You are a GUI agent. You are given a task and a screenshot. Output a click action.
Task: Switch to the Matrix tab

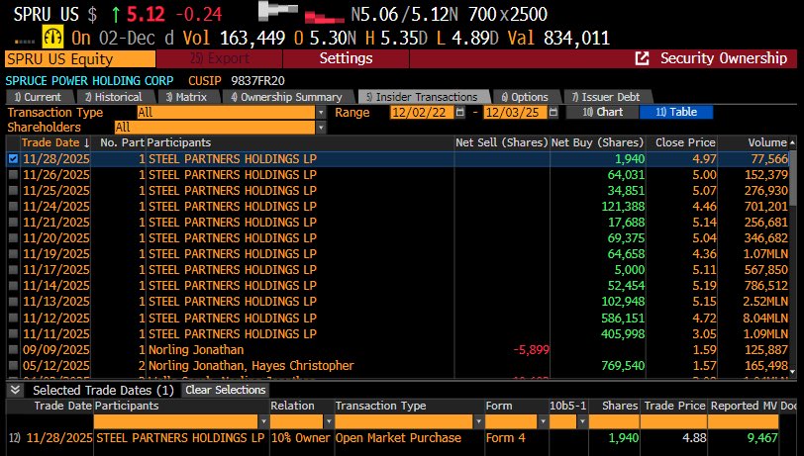point(188,97)
